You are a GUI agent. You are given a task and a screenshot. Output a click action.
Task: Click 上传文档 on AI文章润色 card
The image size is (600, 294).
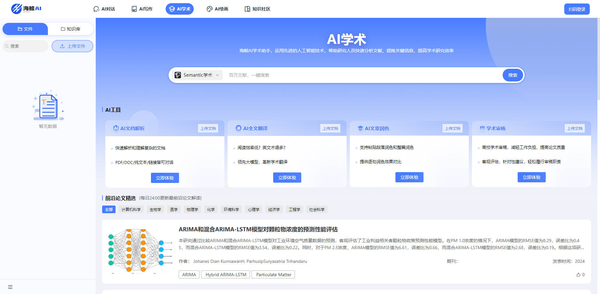click(453, 128)
